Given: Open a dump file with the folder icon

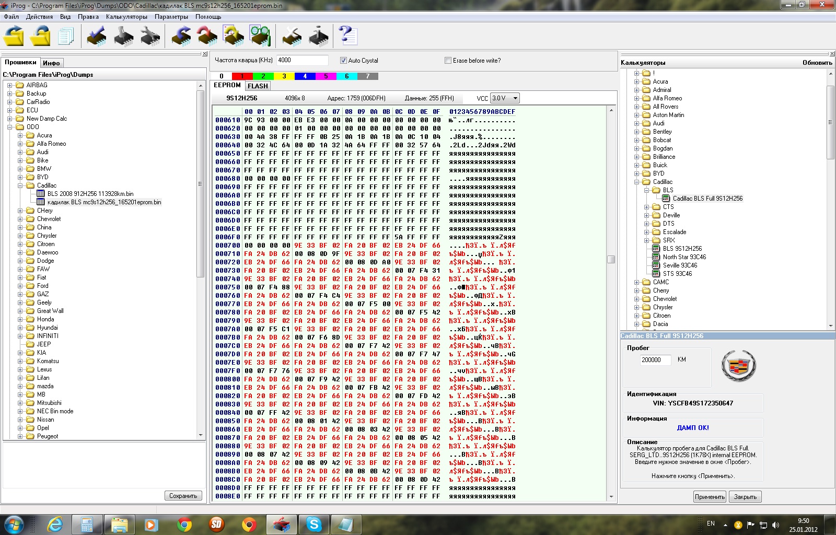Looking at the screenshot, I should [14, 36].
